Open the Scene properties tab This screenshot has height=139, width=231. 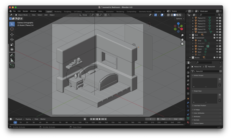click(x=188, y=85)
